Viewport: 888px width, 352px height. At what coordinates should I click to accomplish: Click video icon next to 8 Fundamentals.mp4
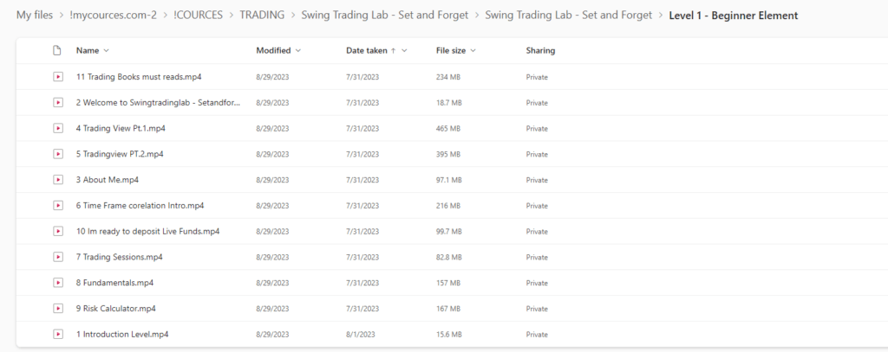tap(57, 283)
